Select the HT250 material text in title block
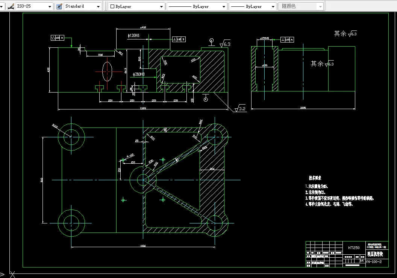397x278 pixels. 354,248
